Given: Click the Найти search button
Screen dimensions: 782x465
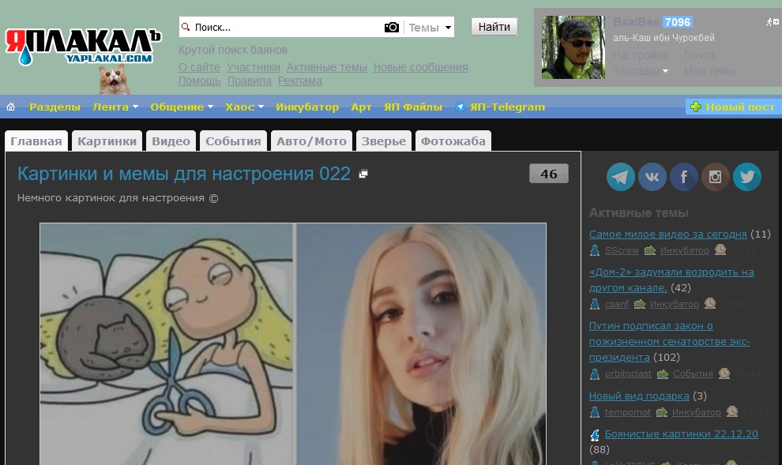Looking at the screenshot, I should [494, 27].
